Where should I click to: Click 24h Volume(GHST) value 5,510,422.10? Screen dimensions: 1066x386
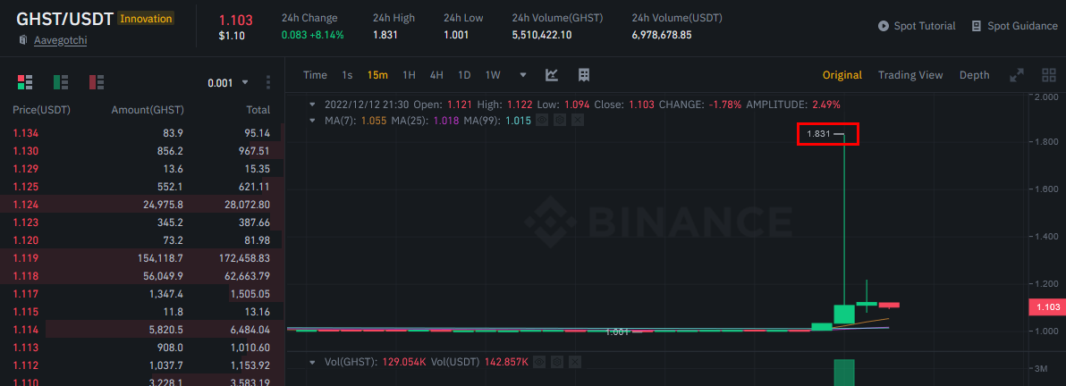coord(542,35)
